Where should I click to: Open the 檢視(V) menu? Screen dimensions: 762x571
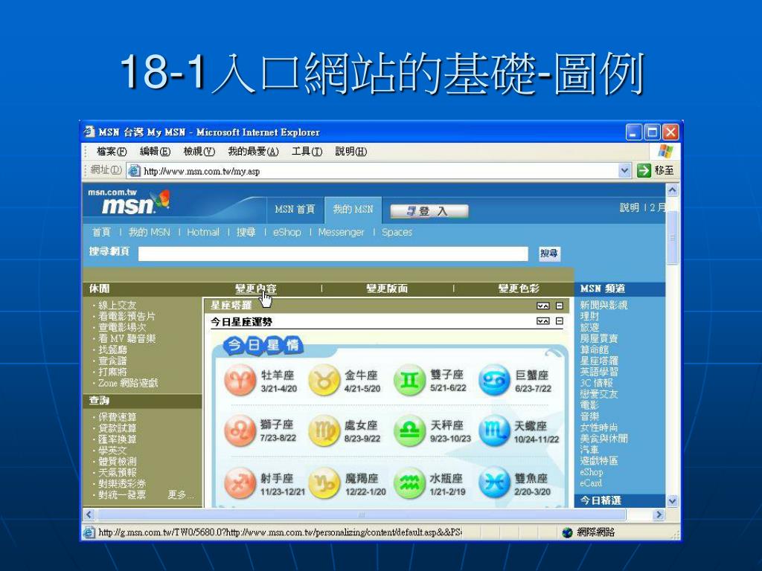[199, 152]
